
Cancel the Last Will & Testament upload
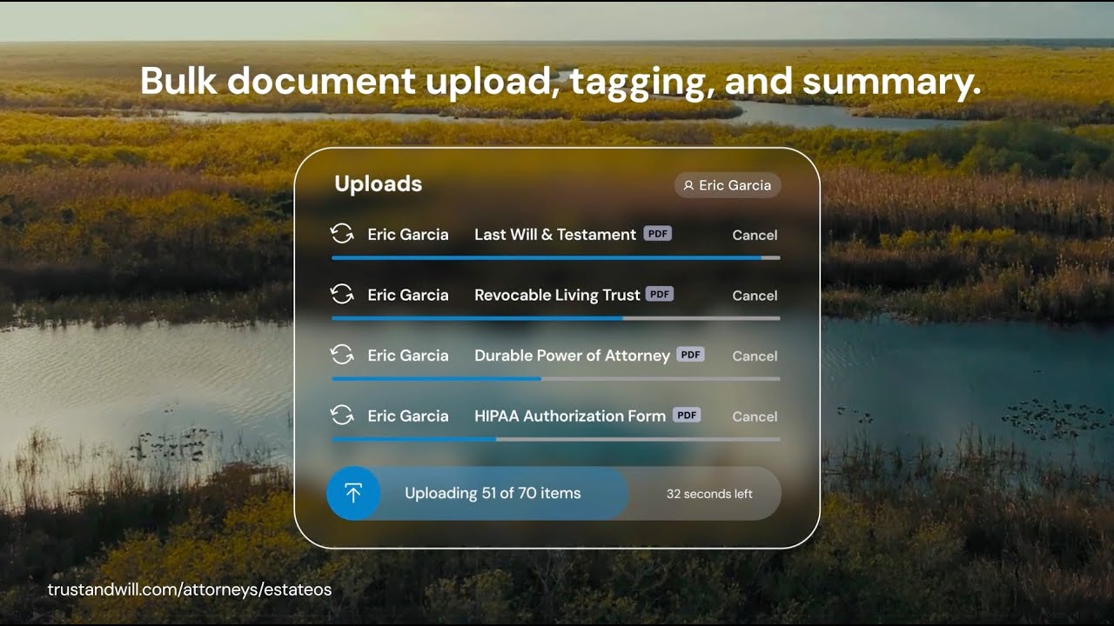point(755,235)
